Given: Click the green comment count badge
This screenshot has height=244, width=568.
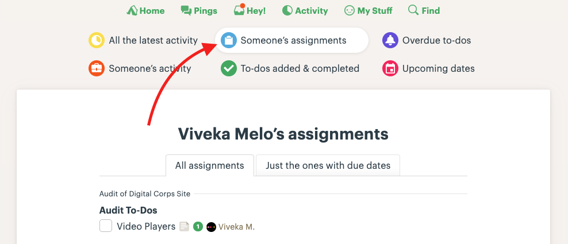Looking at the screenshot, I should [x=198, y=227].
